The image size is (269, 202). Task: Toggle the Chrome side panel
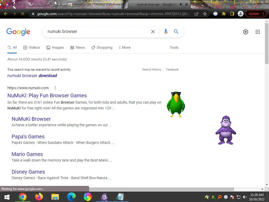(x=232, y=14)
